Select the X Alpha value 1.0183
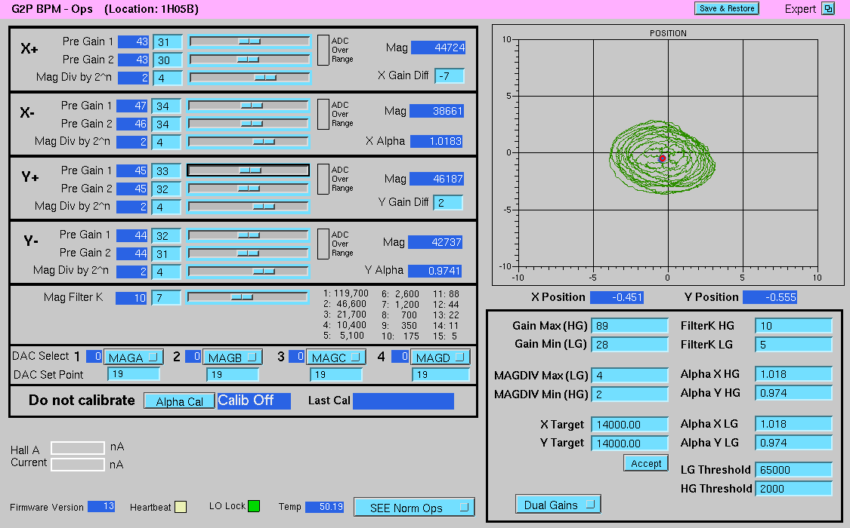The image size is (850, 528). [x=437, y=141]
